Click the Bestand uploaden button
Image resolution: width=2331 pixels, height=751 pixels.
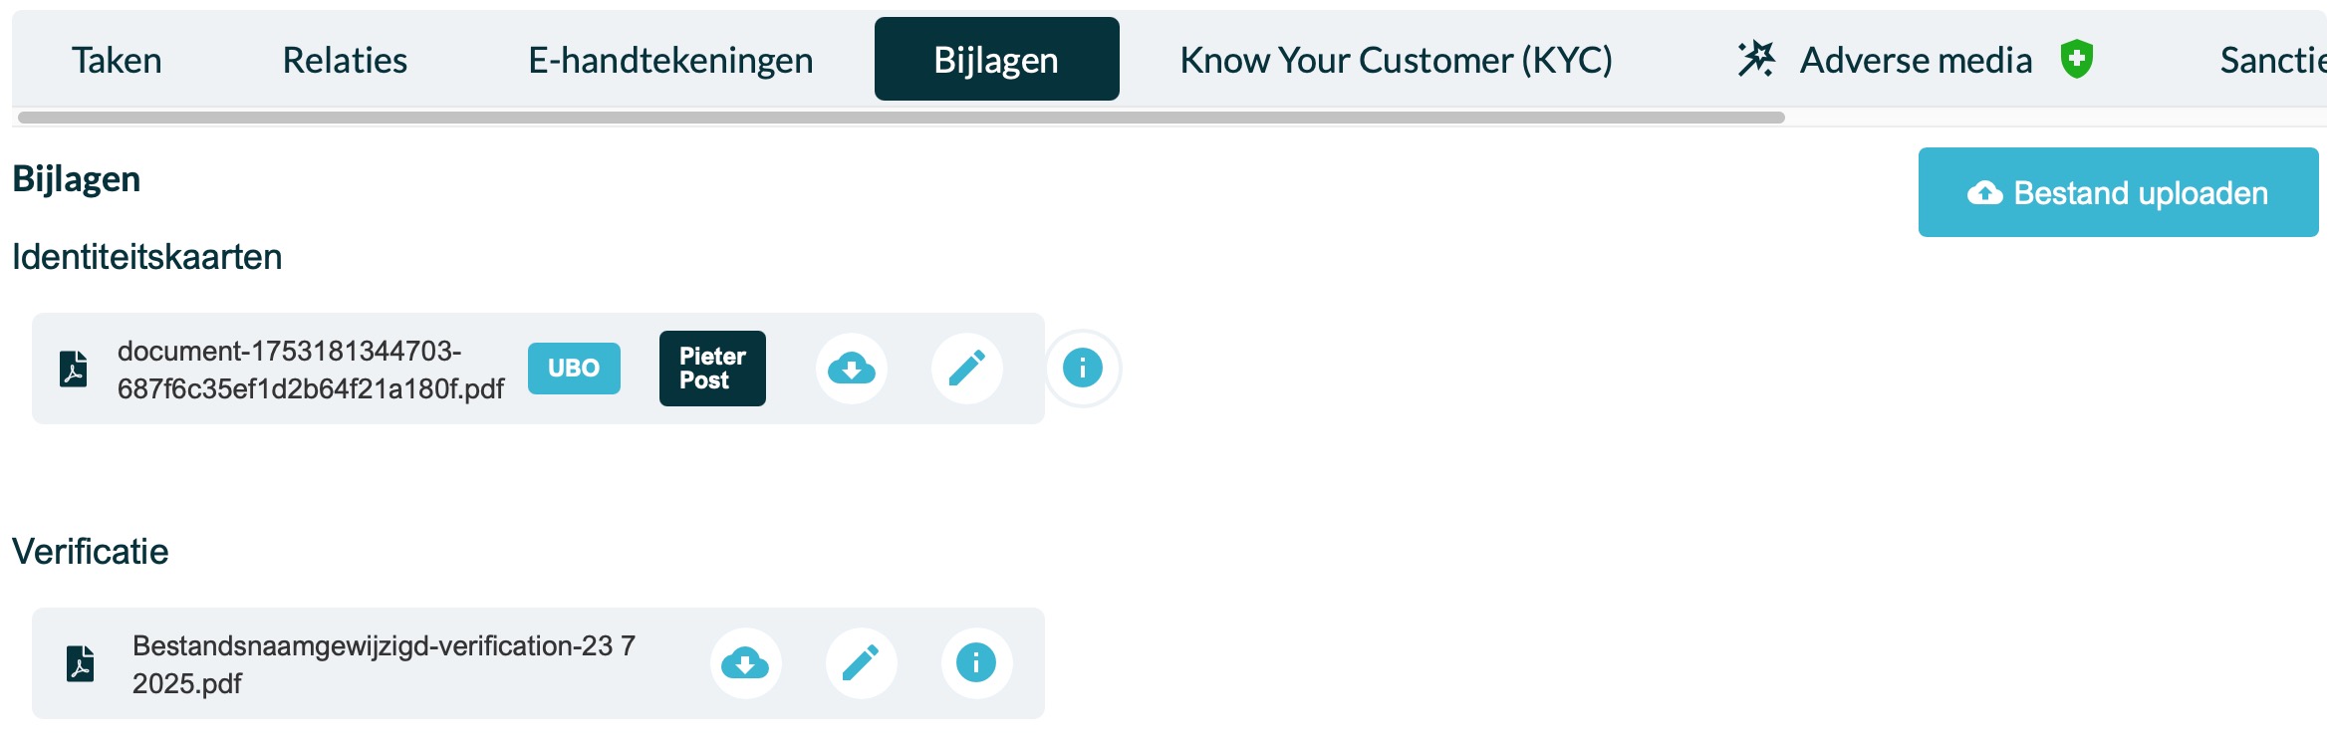2118,192
